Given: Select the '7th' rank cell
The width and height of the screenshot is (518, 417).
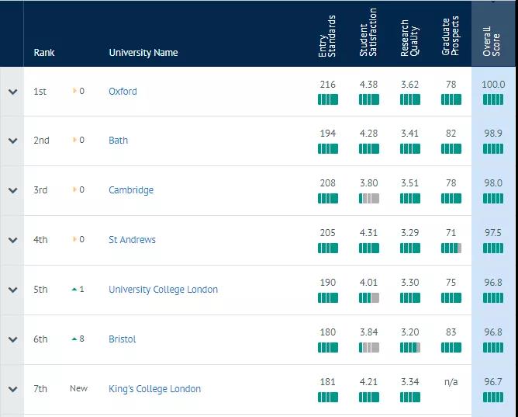Looking at the screenshot, I should pos(40,389).
